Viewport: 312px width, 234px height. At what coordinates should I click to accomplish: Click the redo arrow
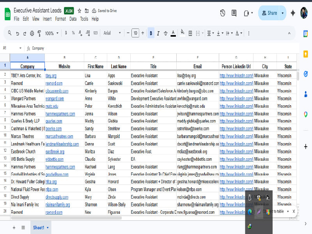tap(25, 34)
